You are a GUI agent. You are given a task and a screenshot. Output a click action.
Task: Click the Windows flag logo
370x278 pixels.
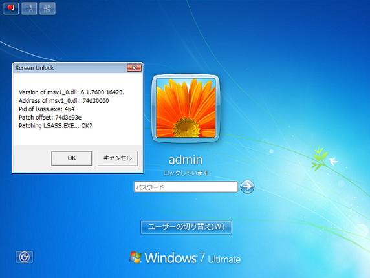(135, 257)
